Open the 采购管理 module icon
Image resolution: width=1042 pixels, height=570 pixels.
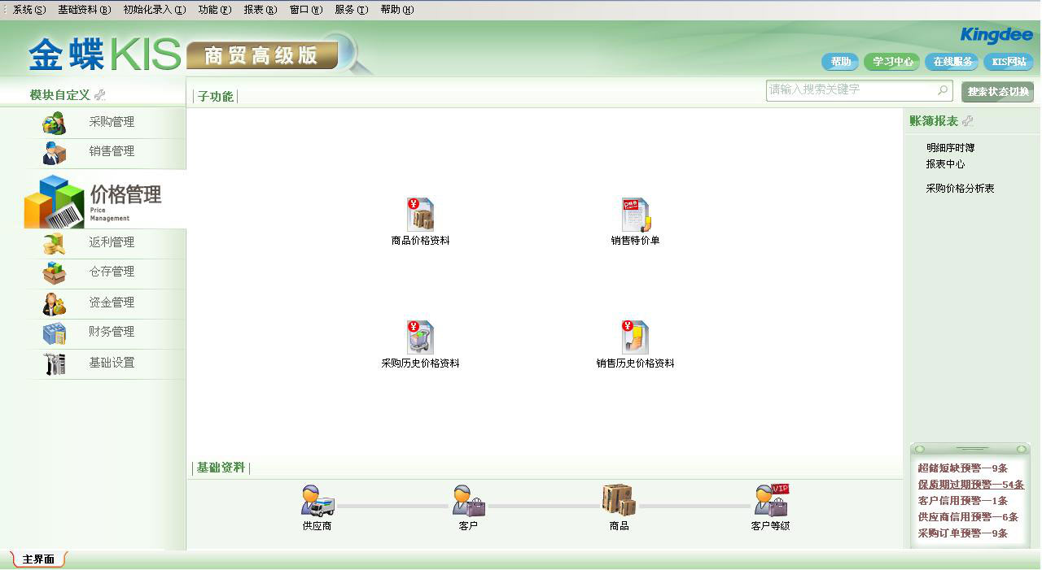pos(55,123)
